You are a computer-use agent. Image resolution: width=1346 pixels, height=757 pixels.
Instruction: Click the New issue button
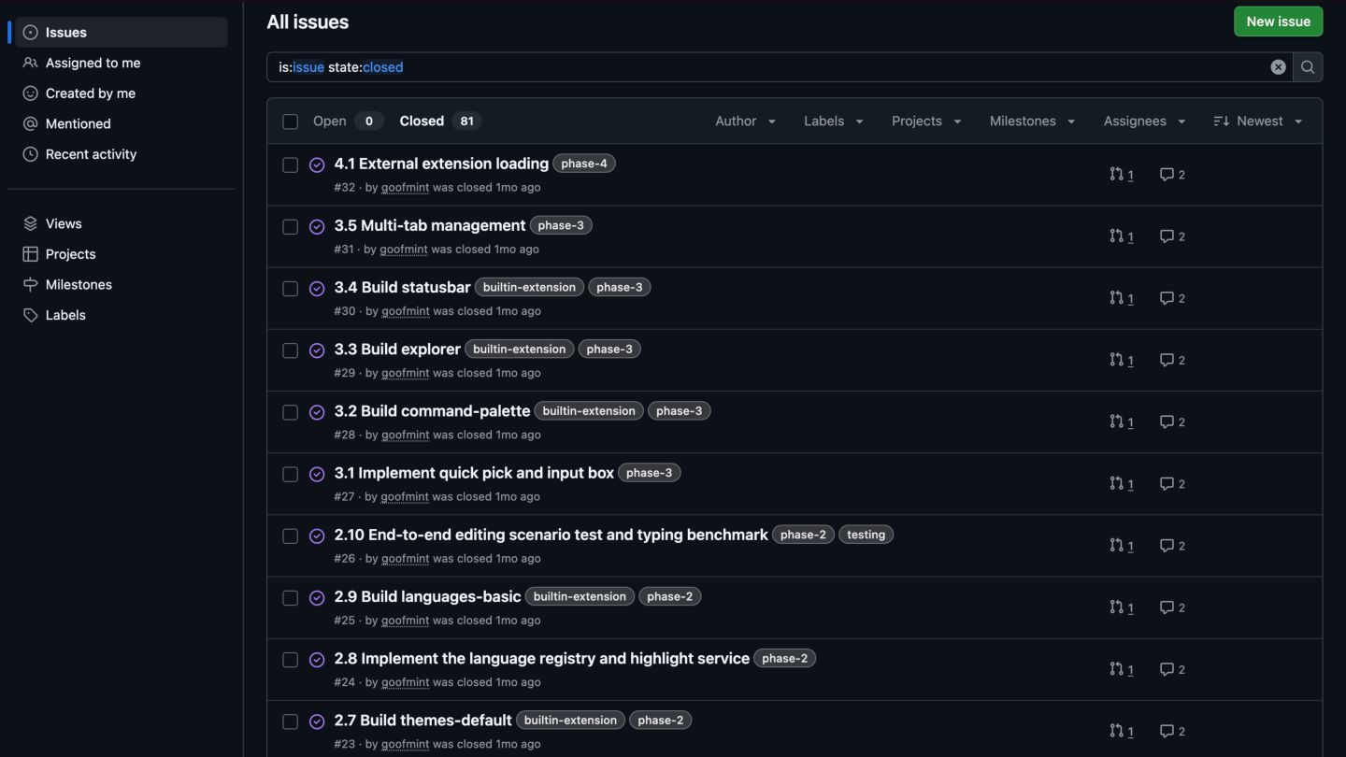(x=1278, y=21)
